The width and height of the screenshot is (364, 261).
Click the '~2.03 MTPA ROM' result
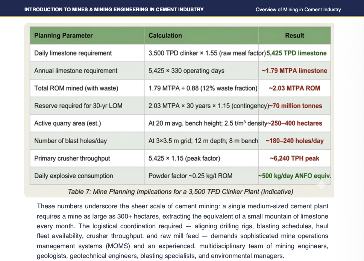(294, 88)
